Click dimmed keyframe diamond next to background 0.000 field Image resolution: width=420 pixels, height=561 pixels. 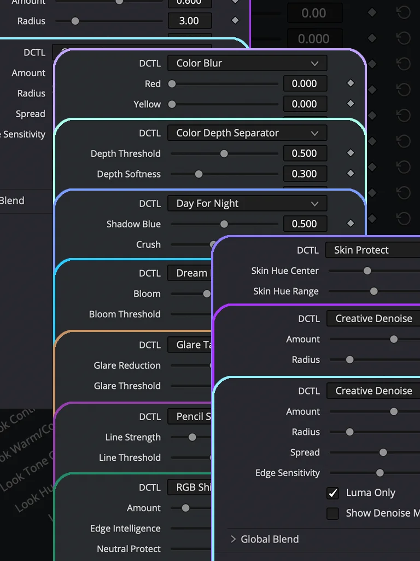click(x=372, y=38)
